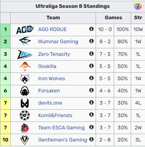Screen dimensions: 145x147
Task: Click the Str column header
Action: pos(138,18)
